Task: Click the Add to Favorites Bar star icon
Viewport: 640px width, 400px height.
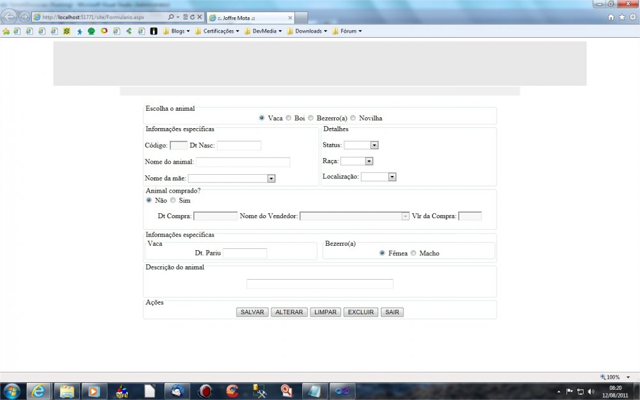Action: tap(6, 31)
